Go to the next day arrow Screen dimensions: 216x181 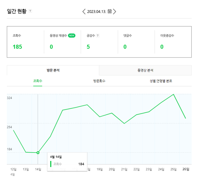(115, 11)
